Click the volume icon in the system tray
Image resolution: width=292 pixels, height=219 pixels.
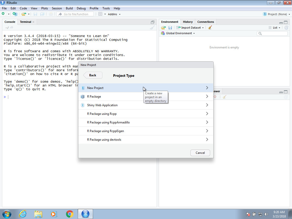[266, 214]
